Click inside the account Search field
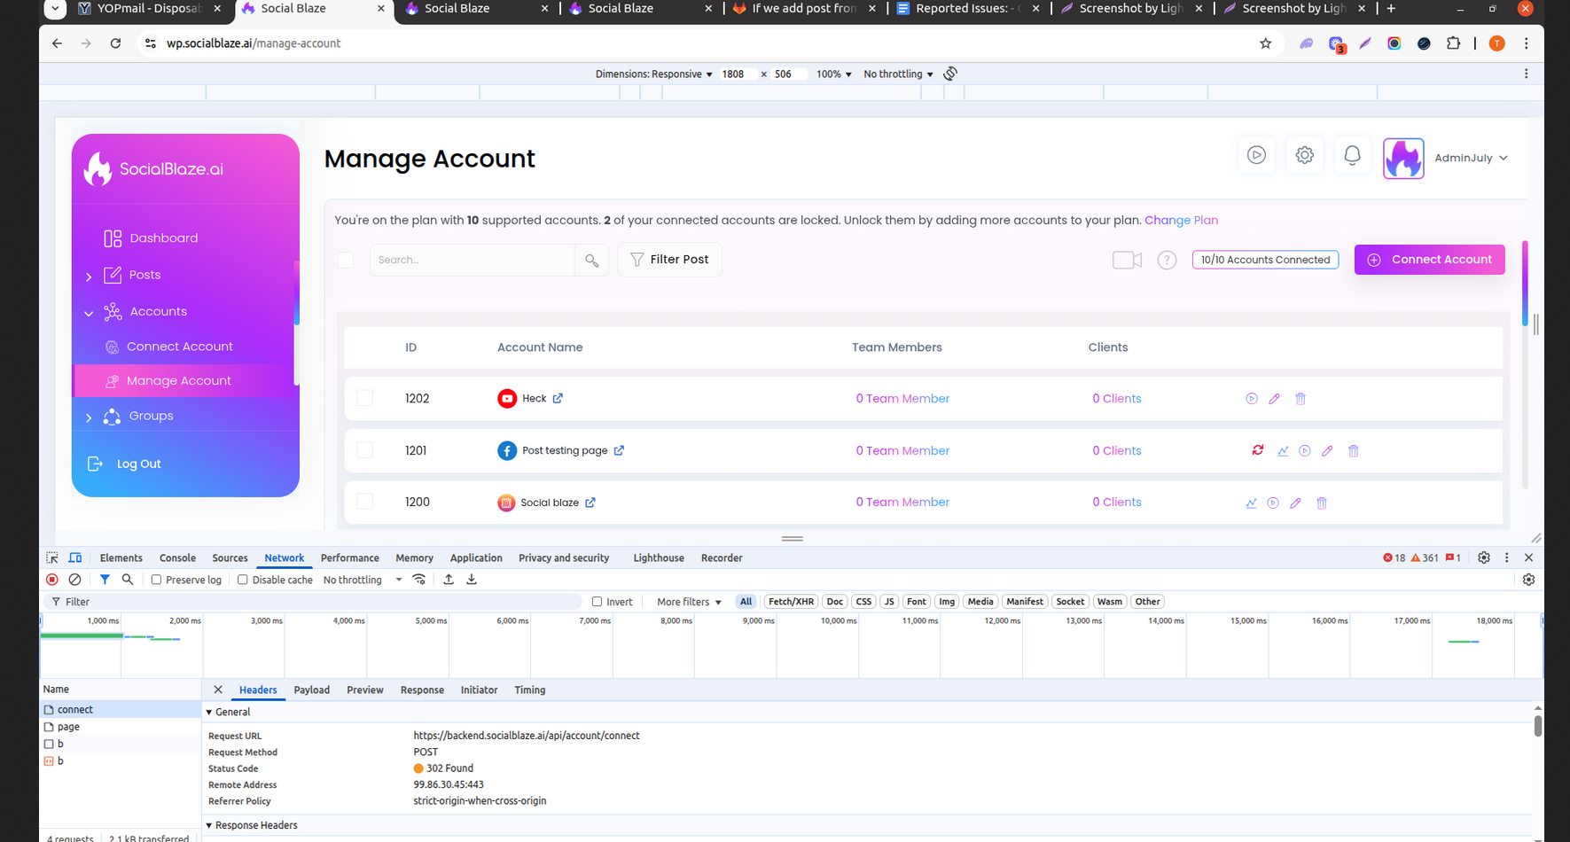 472,260
